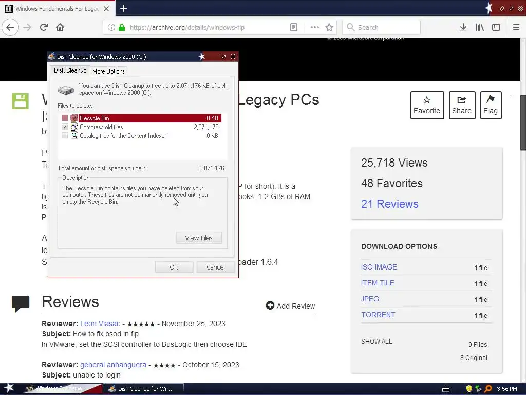Click the Recycle Bin icon in file list
The width and height of the screenshot is (526, 395).
(74, 118)
